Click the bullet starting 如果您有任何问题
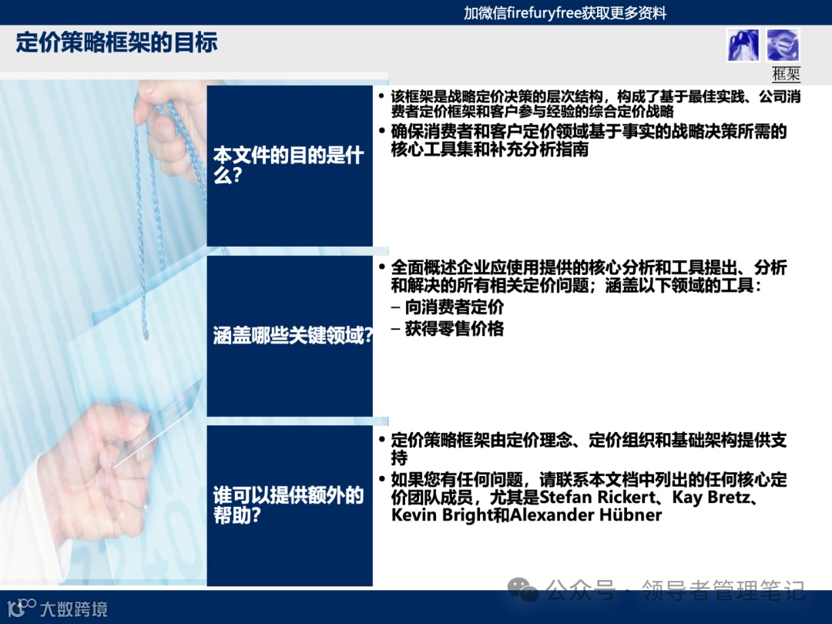The width and height of the screenshot is (832, 624). point(582,497)
